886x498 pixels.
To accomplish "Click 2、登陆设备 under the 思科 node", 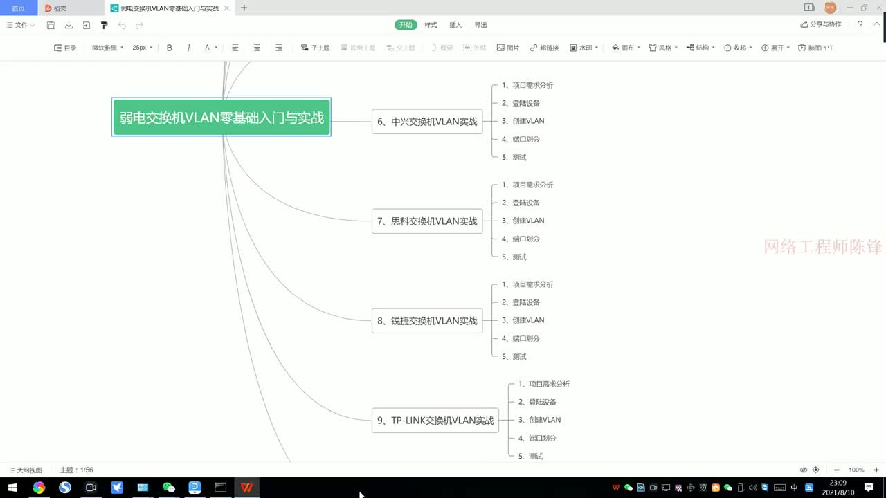I will (521, 203).
